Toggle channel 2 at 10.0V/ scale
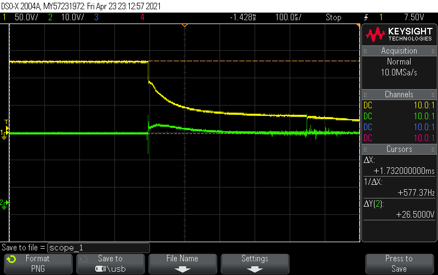438x275 pixels. (66, 17)
